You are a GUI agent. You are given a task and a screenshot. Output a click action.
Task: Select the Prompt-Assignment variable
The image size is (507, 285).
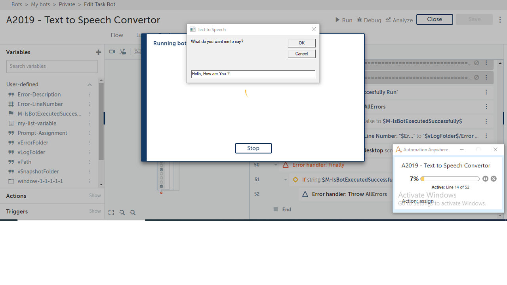42,133
